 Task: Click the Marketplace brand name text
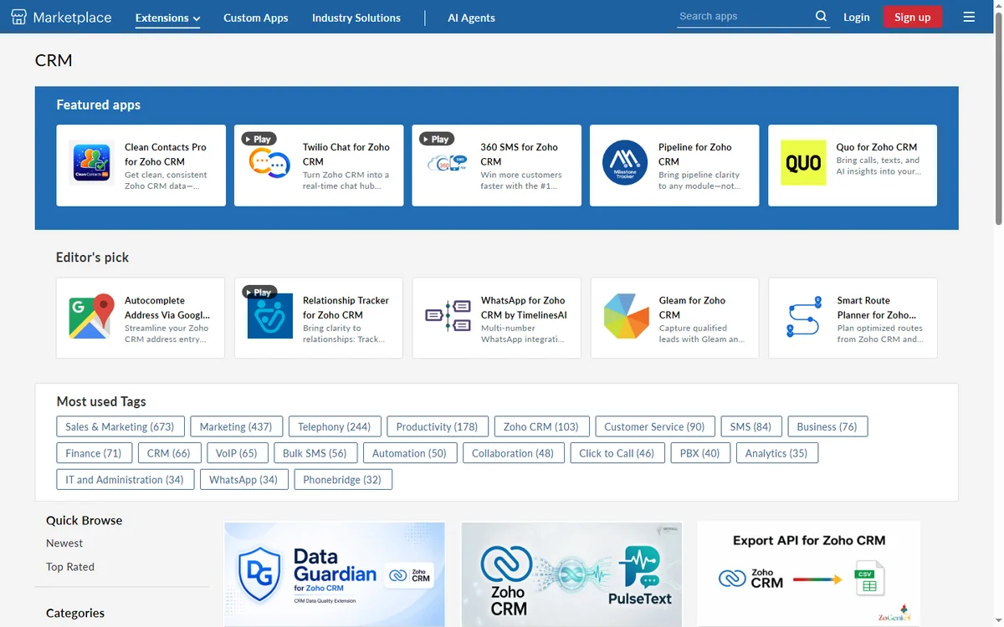(x=72, y=17)
